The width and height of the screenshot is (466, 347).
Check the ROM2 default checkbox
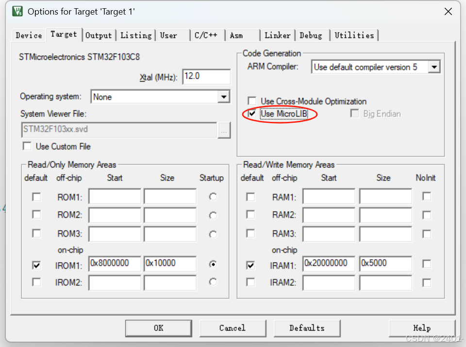click(36, 215)
